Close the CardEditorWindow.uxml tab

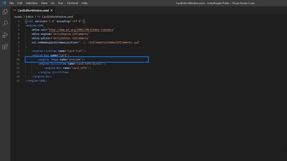click(x=52, y=10)
